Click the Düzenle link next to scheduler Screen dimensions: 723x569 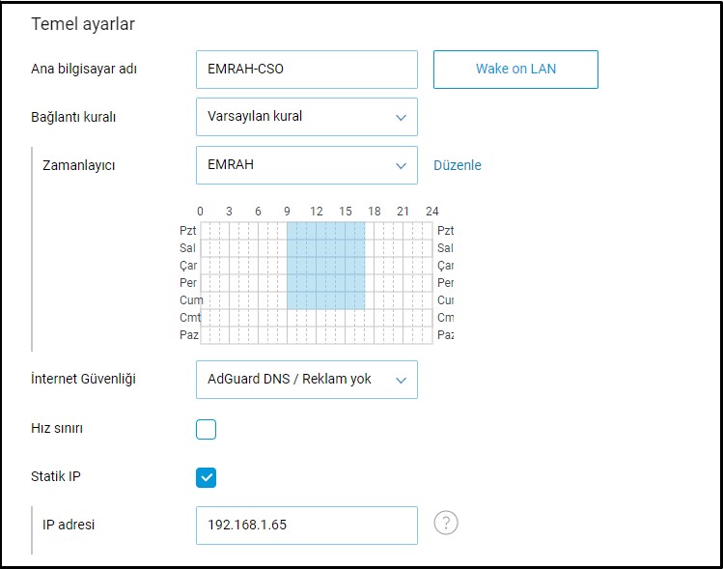coord(457,165)
